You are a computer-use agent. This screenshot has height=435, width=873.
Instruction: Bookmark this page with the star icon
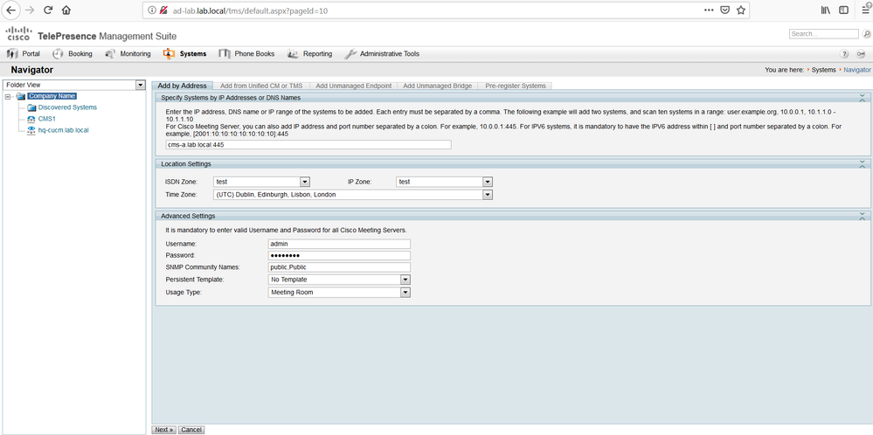(740, 10)
